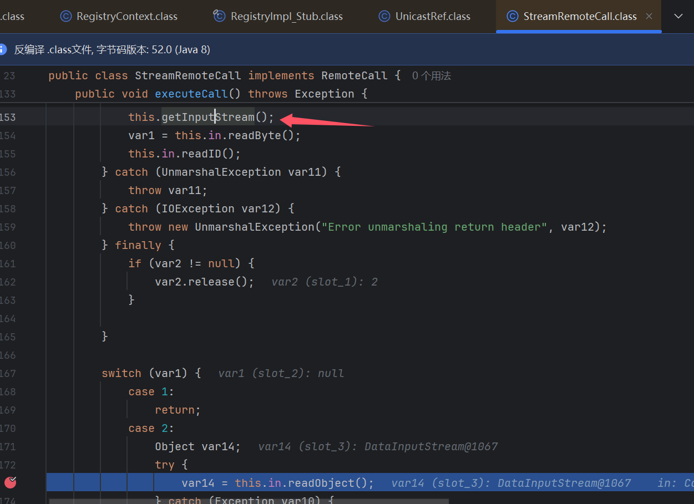Click 'Object var14;' declaration on line 171
Screen dimensions: 694x504
pos(198,446)
